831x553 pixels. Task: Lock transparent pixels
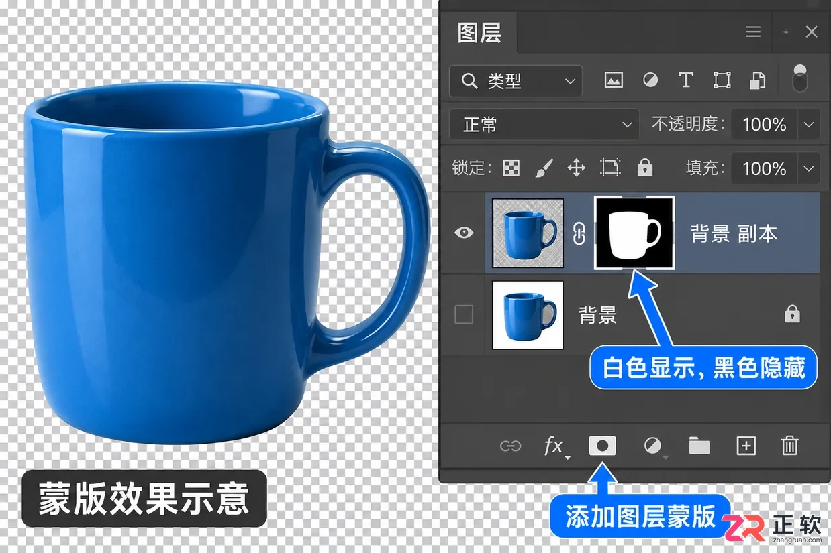point(511,167)
